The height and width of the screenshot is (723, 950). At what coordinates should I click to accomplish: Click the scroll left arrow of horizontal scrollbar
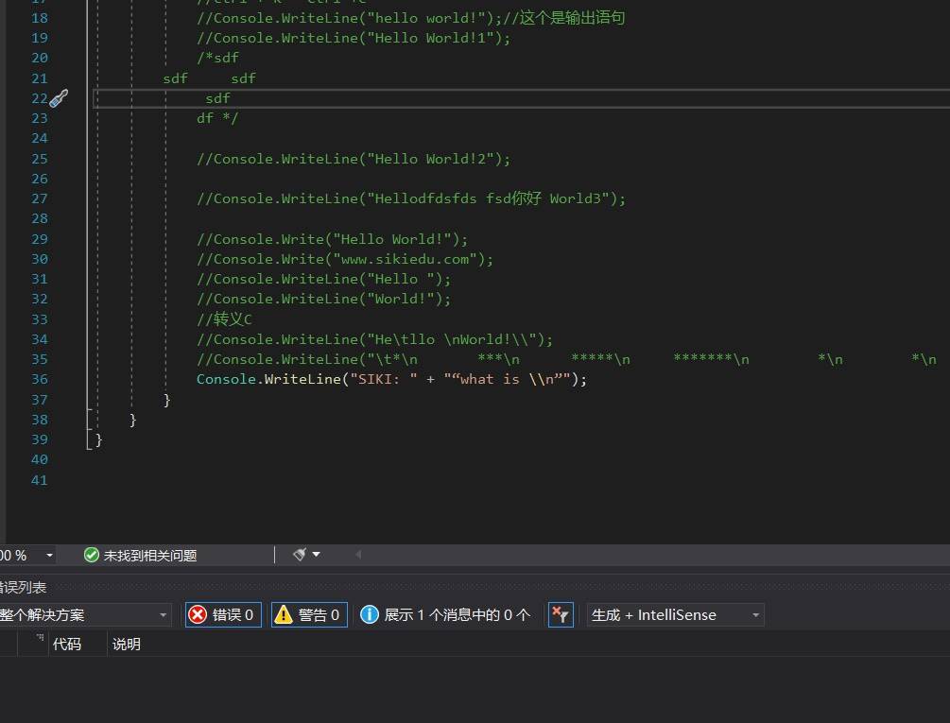pos(358,554)
